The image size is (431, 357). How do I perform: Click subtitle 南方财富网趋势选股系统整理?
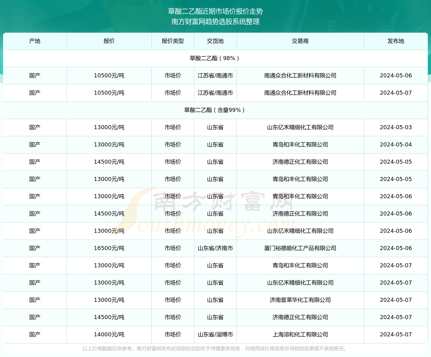(x=215, y=22)
